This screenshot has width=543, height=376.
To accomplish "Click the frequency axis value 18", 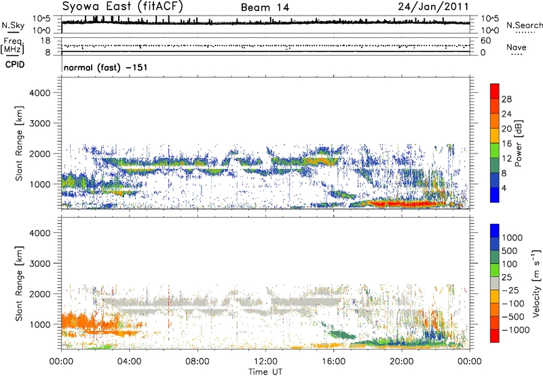I will point(45,41).
